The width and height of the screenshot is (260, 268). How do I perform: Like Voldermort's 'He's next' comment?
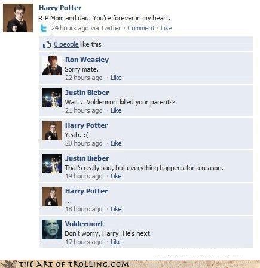pyautogui.click(x=116, y=242)
